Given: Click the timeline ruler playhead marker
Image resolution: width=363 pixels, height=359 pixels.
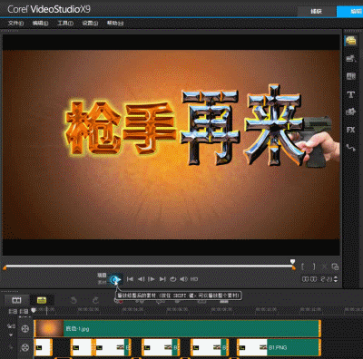Looking at the screenshot, I should tap(34, 310).
